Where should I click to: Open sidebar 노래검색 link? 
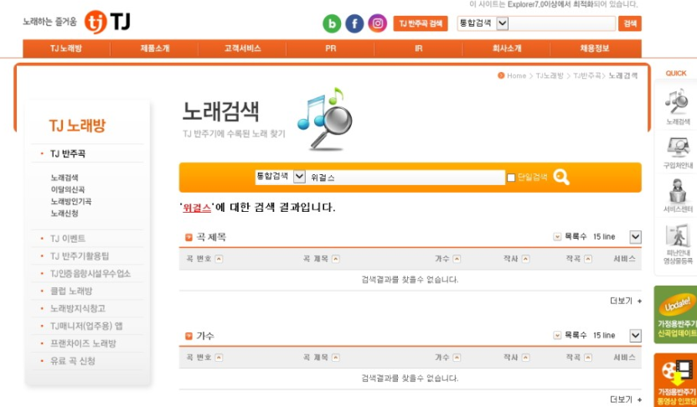[65, 178]
